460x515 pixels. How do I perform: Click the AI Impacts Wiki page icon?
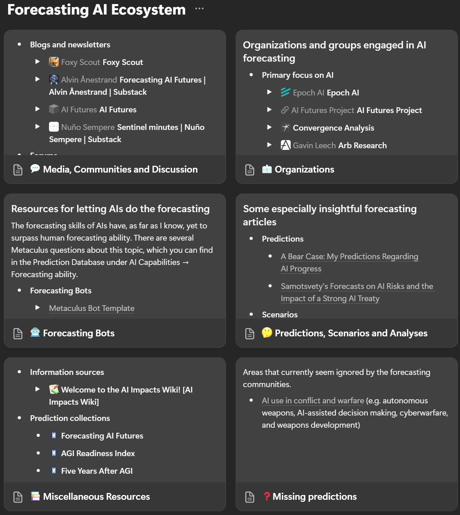pos(54,389)
